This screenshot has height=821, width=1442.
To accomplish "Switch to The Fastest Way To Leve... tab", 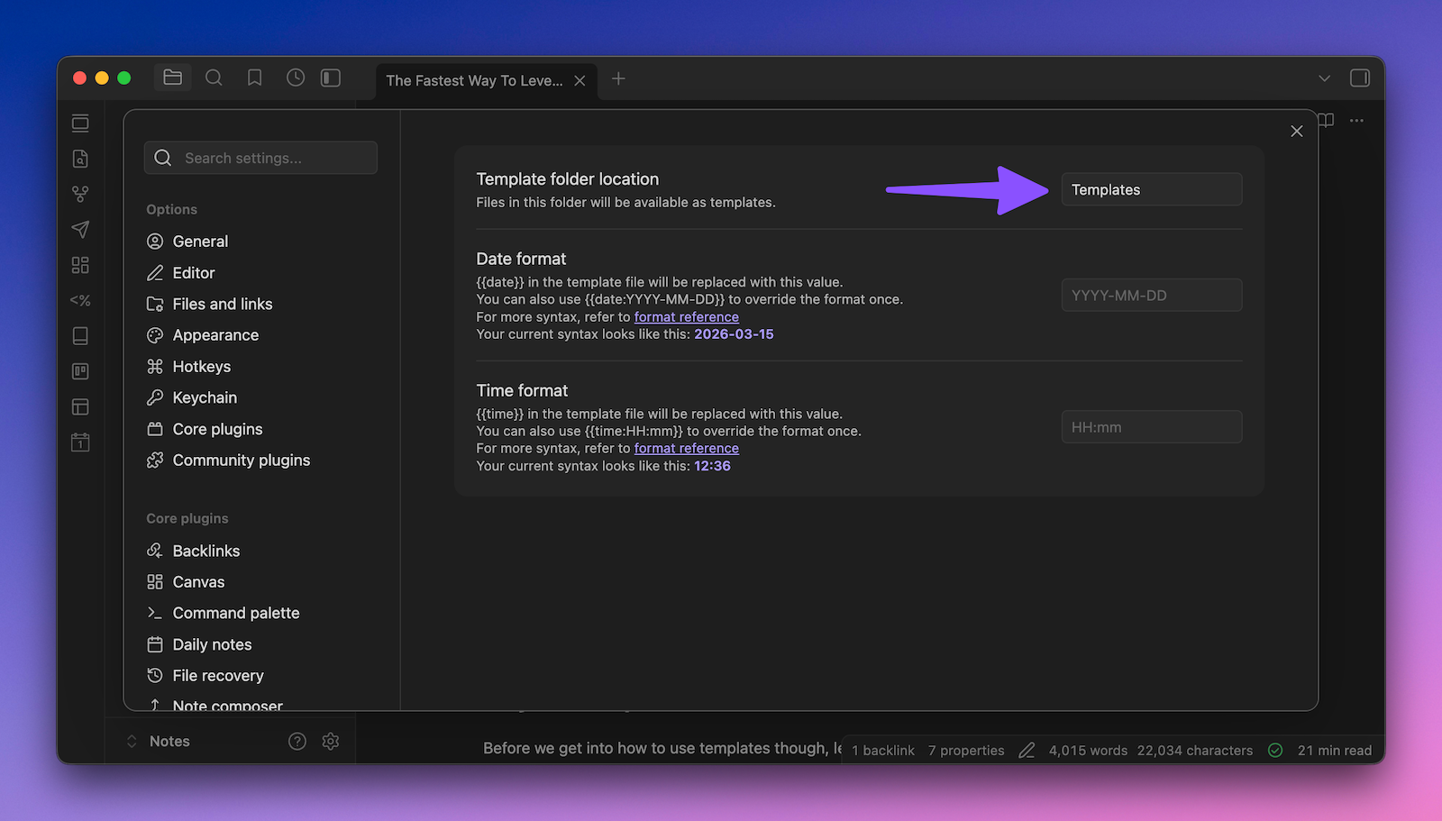I will (x=474, y=80).
